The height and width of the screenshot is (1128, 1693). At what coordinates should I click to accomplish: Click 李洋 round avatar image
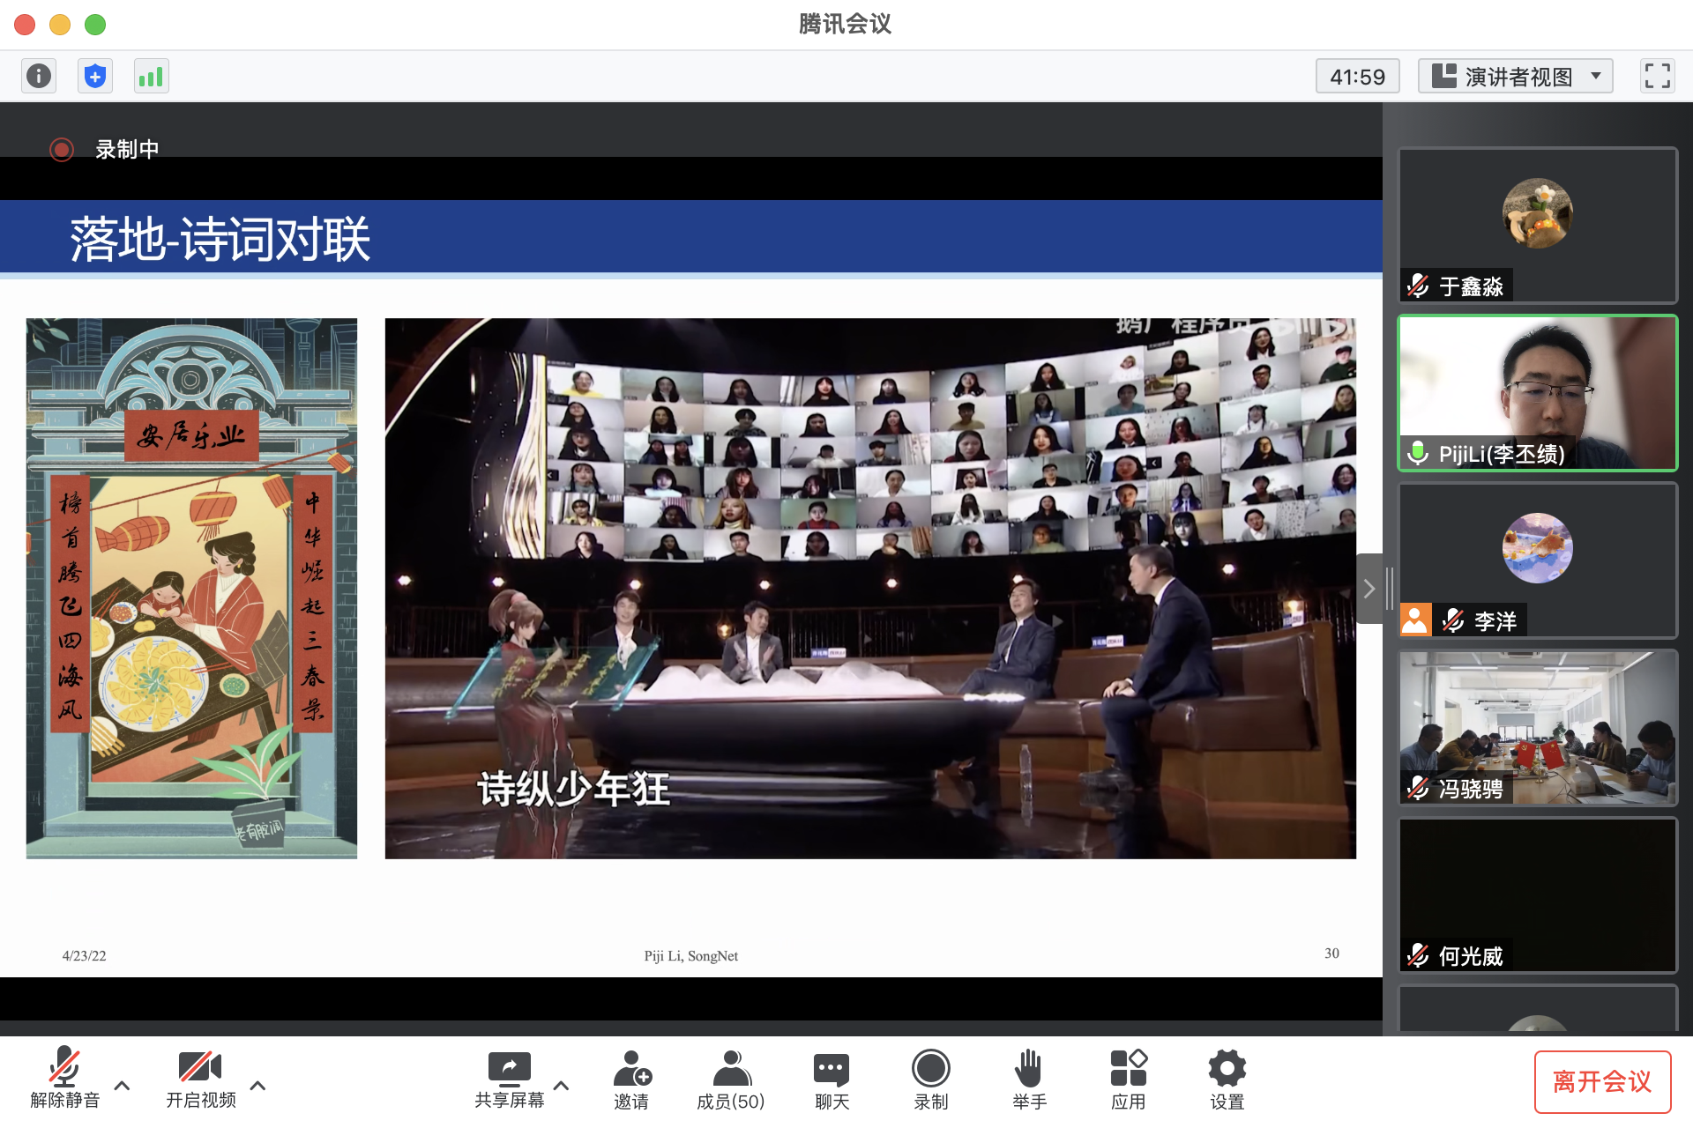coord(1537,548)
